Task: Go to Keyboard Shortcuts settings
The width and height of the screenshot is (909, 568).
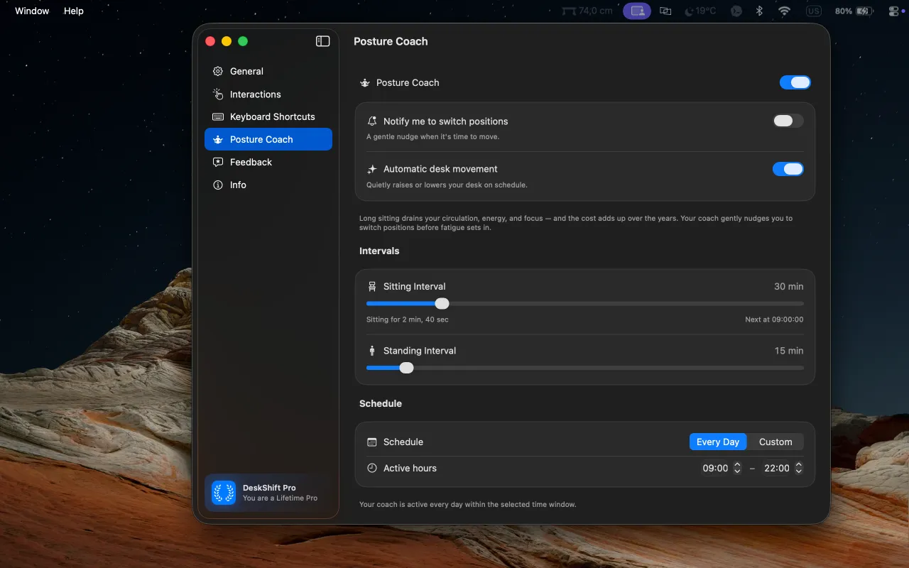Action: point(268,116)
